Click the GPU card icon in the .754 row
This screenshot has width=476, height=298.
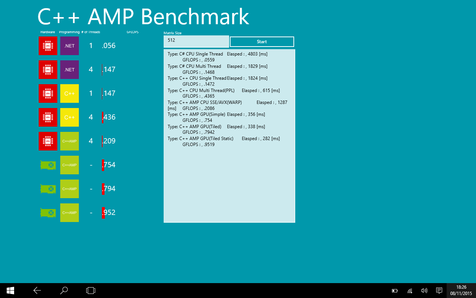tap(48, 165)
